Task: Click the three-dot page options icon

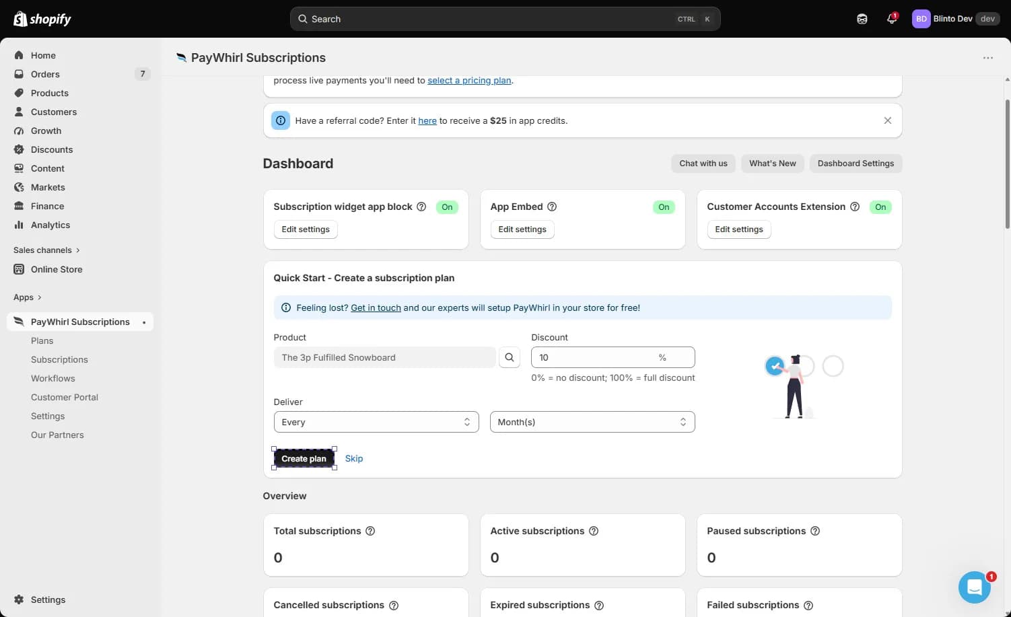Action: coord(987,58)
